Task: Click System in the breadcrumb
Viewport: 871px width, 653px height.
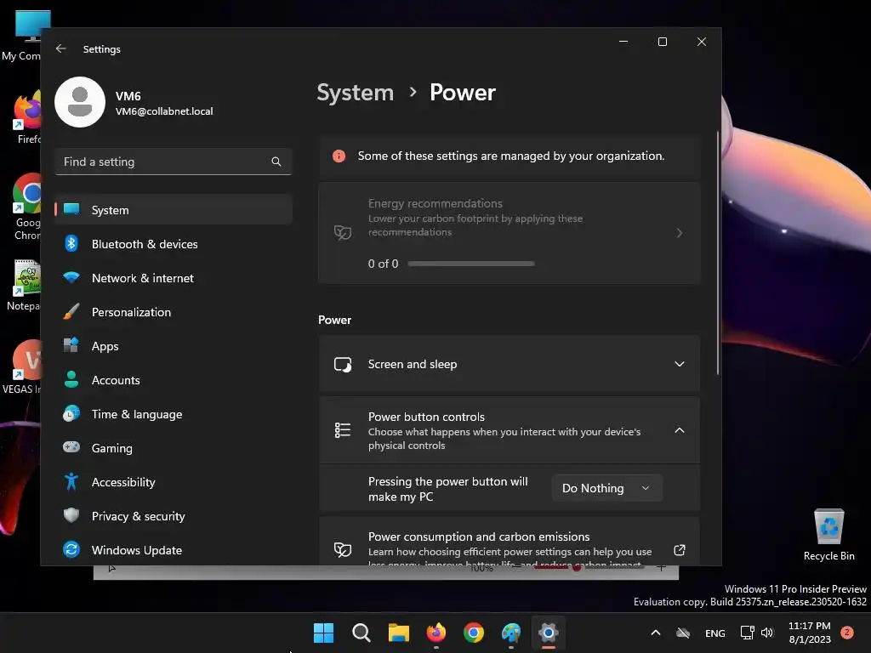Action: [355, 92]
